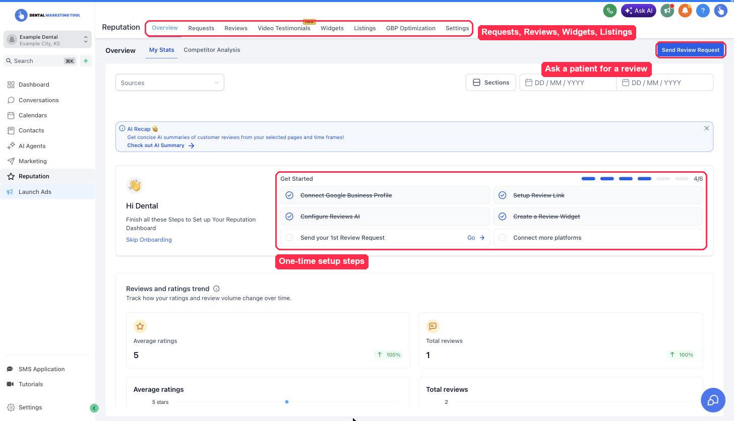Toggle Create a Review Widget check circle

(503, 217)
